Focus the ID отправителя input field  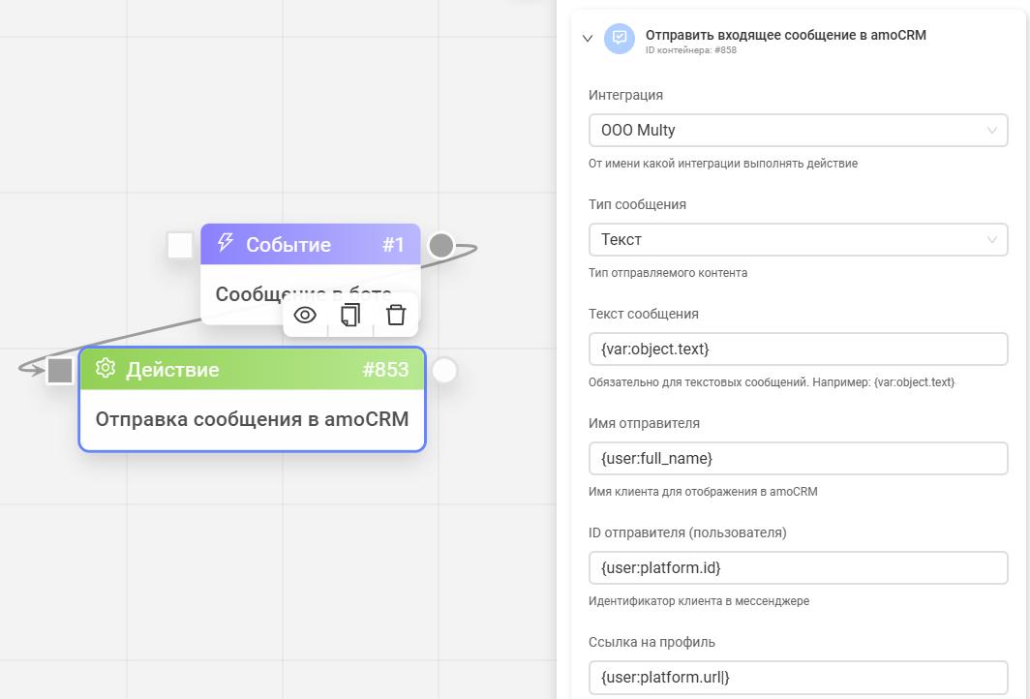[798, 567]
